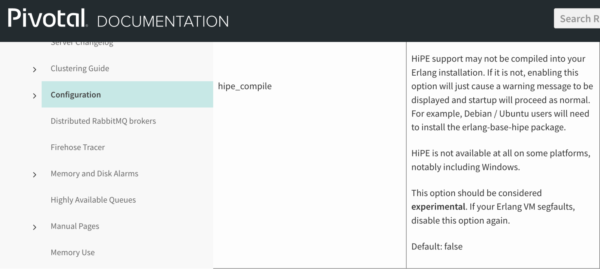Click the partially hidden Server Changelog link
The width and height of the screenshot is (600, 269).
click(x=82, y=44)
